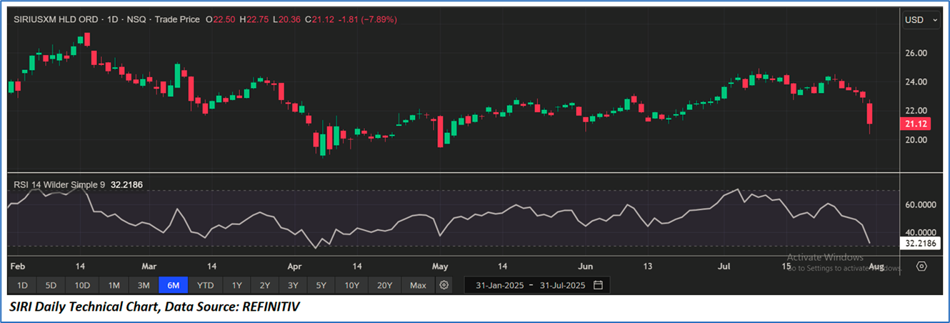Show full history with Max button
The width and height of the screenshot is (950, 323).
click(x=418, y=285)
